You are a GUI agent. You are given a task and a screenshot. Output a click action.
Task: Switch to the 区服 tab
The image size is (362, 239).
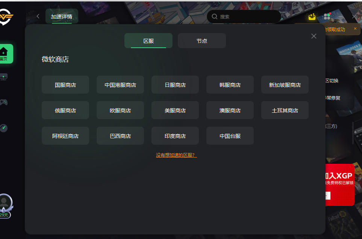(148, 41)
